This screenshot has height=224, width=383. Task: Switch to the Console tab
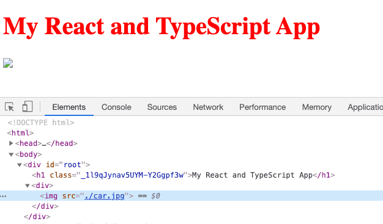[x=116, y=107]
